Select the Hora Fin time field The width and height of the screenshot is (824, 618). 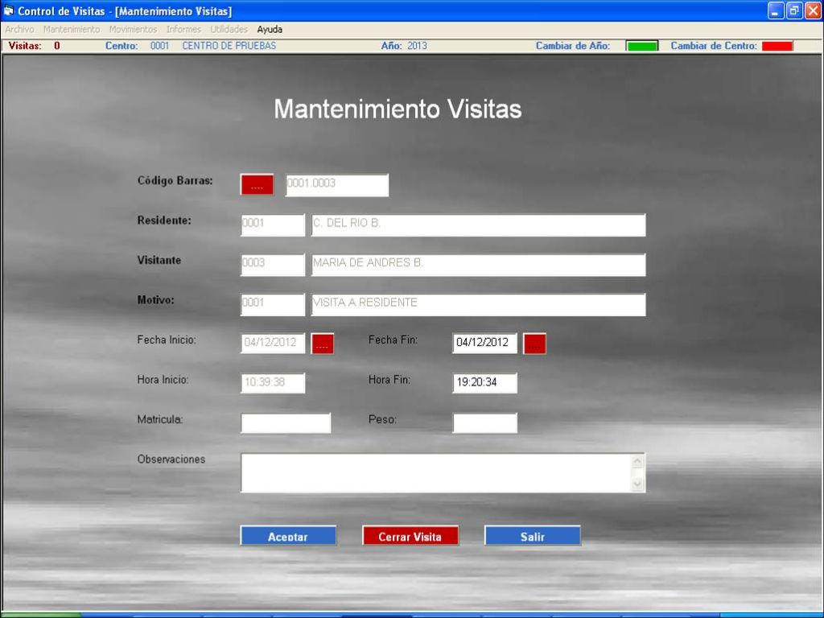pos(484,383)
